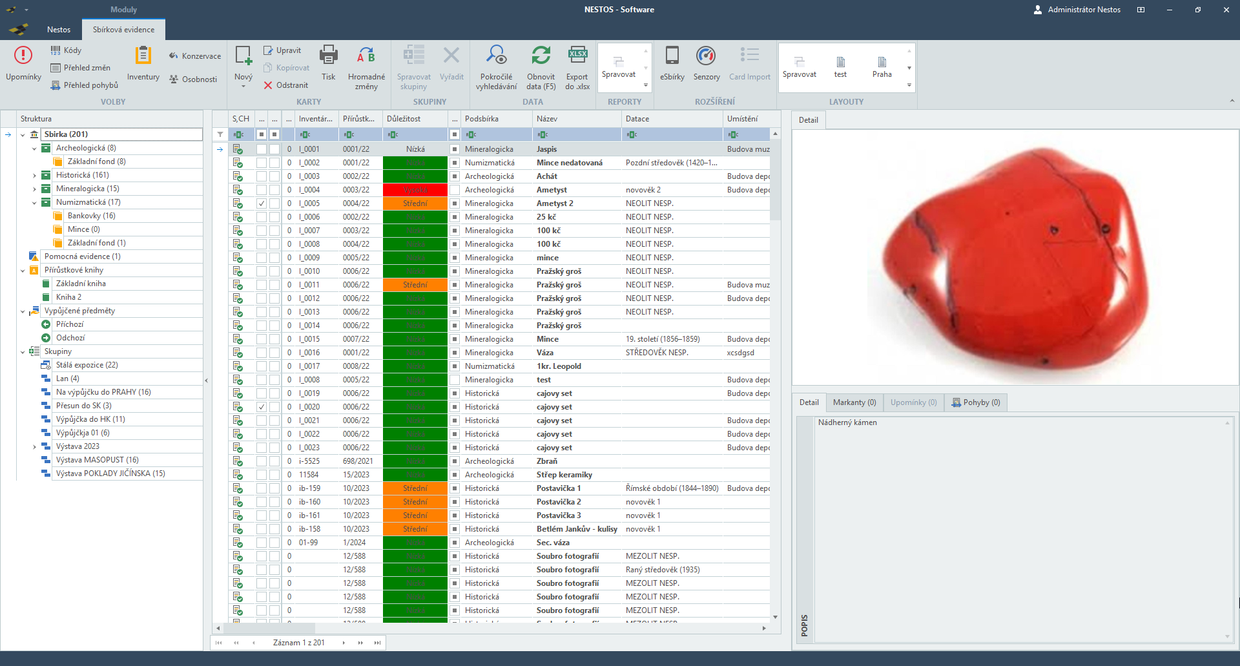
Task: Open eSbírky tablet icon
Action: tap(672, 56)
